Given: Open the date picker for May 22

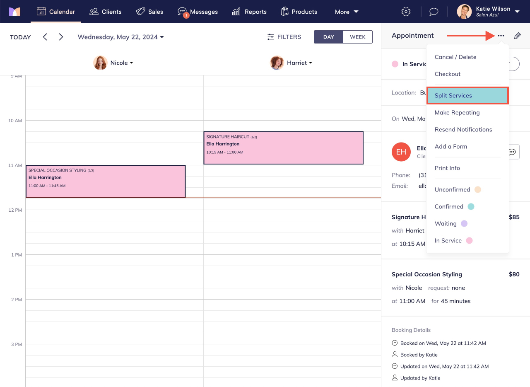Looking at the screenshot, I should click(x=120, y=37).
